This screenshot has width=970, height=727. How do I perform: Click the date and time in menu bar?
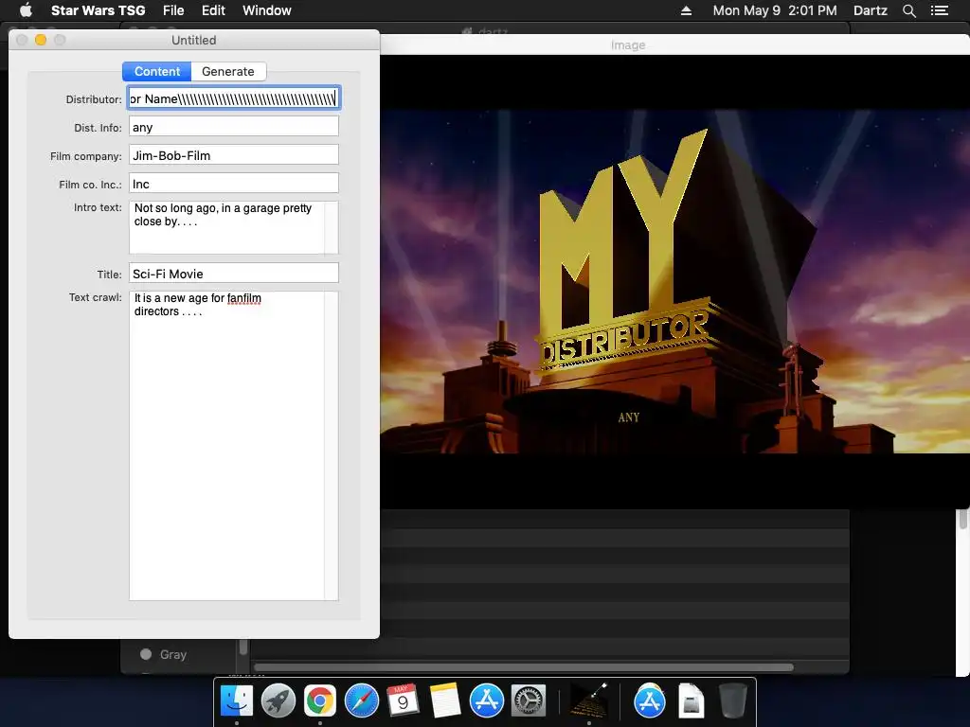point(775,10)
